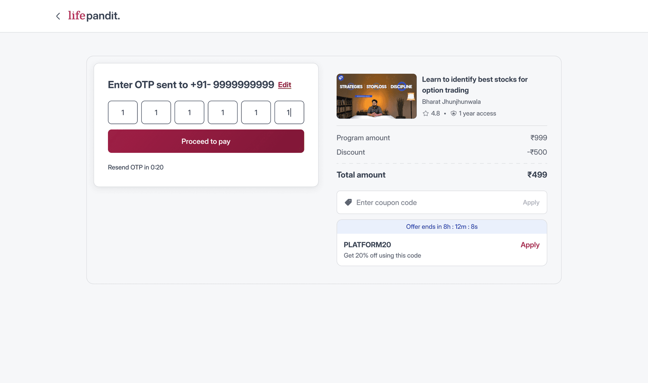Focus the first OTP digit box
The image size is (648, 383).
coord(123,112)
